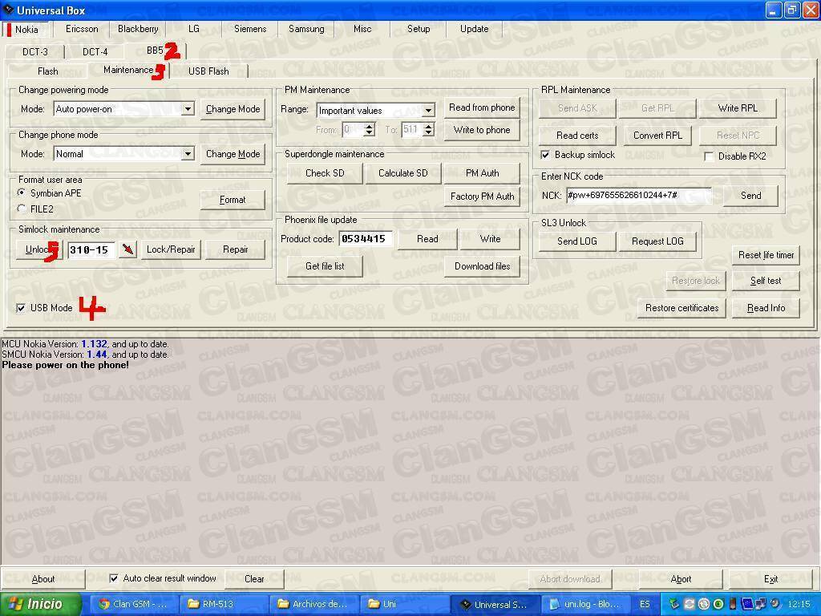821x616 pixels.
Task: Switch to the Ericsson tab
Action: [x=82, y=29]
